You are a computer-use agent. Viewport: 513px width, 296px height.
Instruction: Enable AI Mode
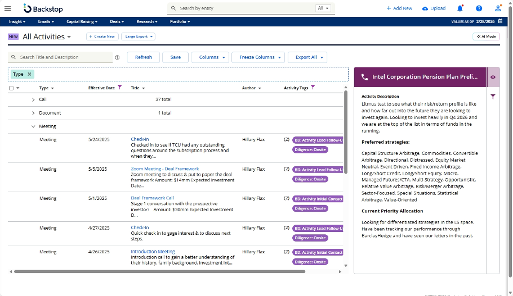tap(486, 37)
